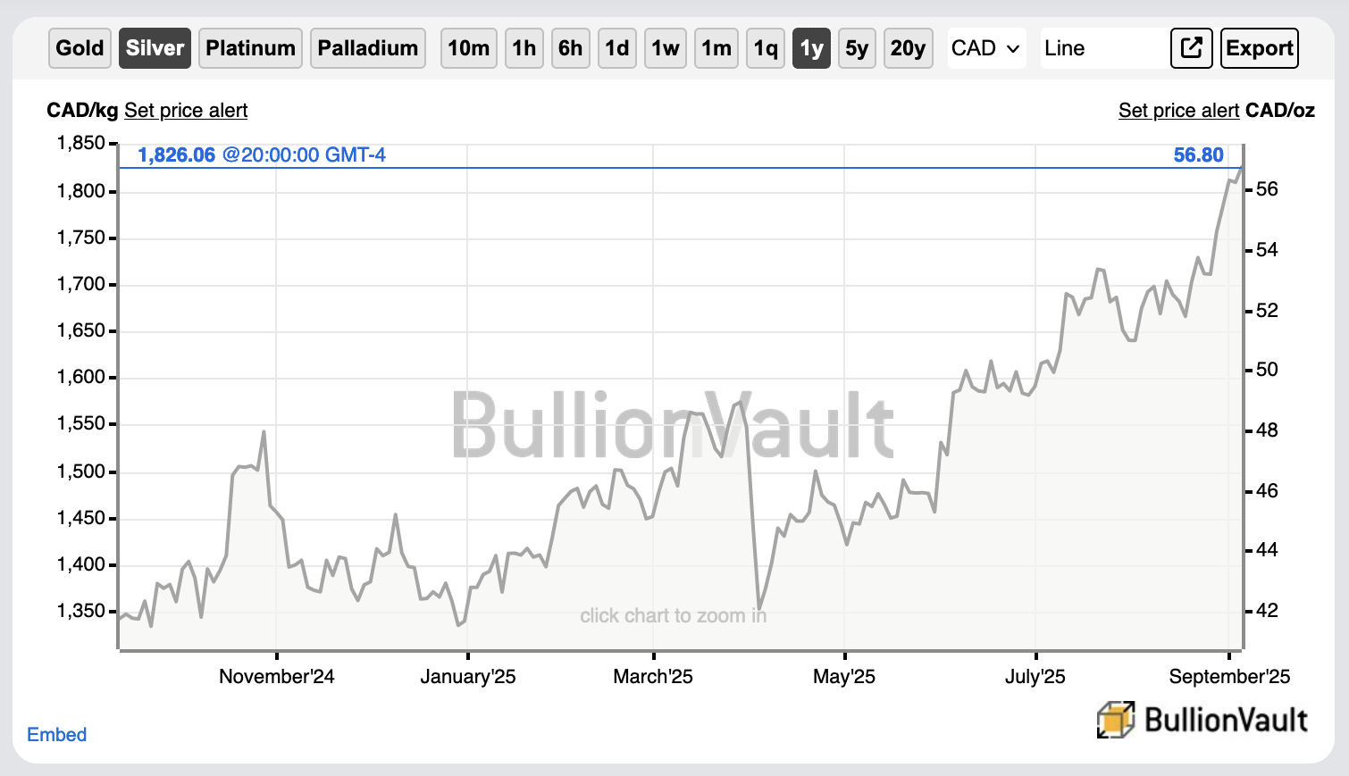
Task: Choose the 5y time range
Action: click(x=857, y=48)
